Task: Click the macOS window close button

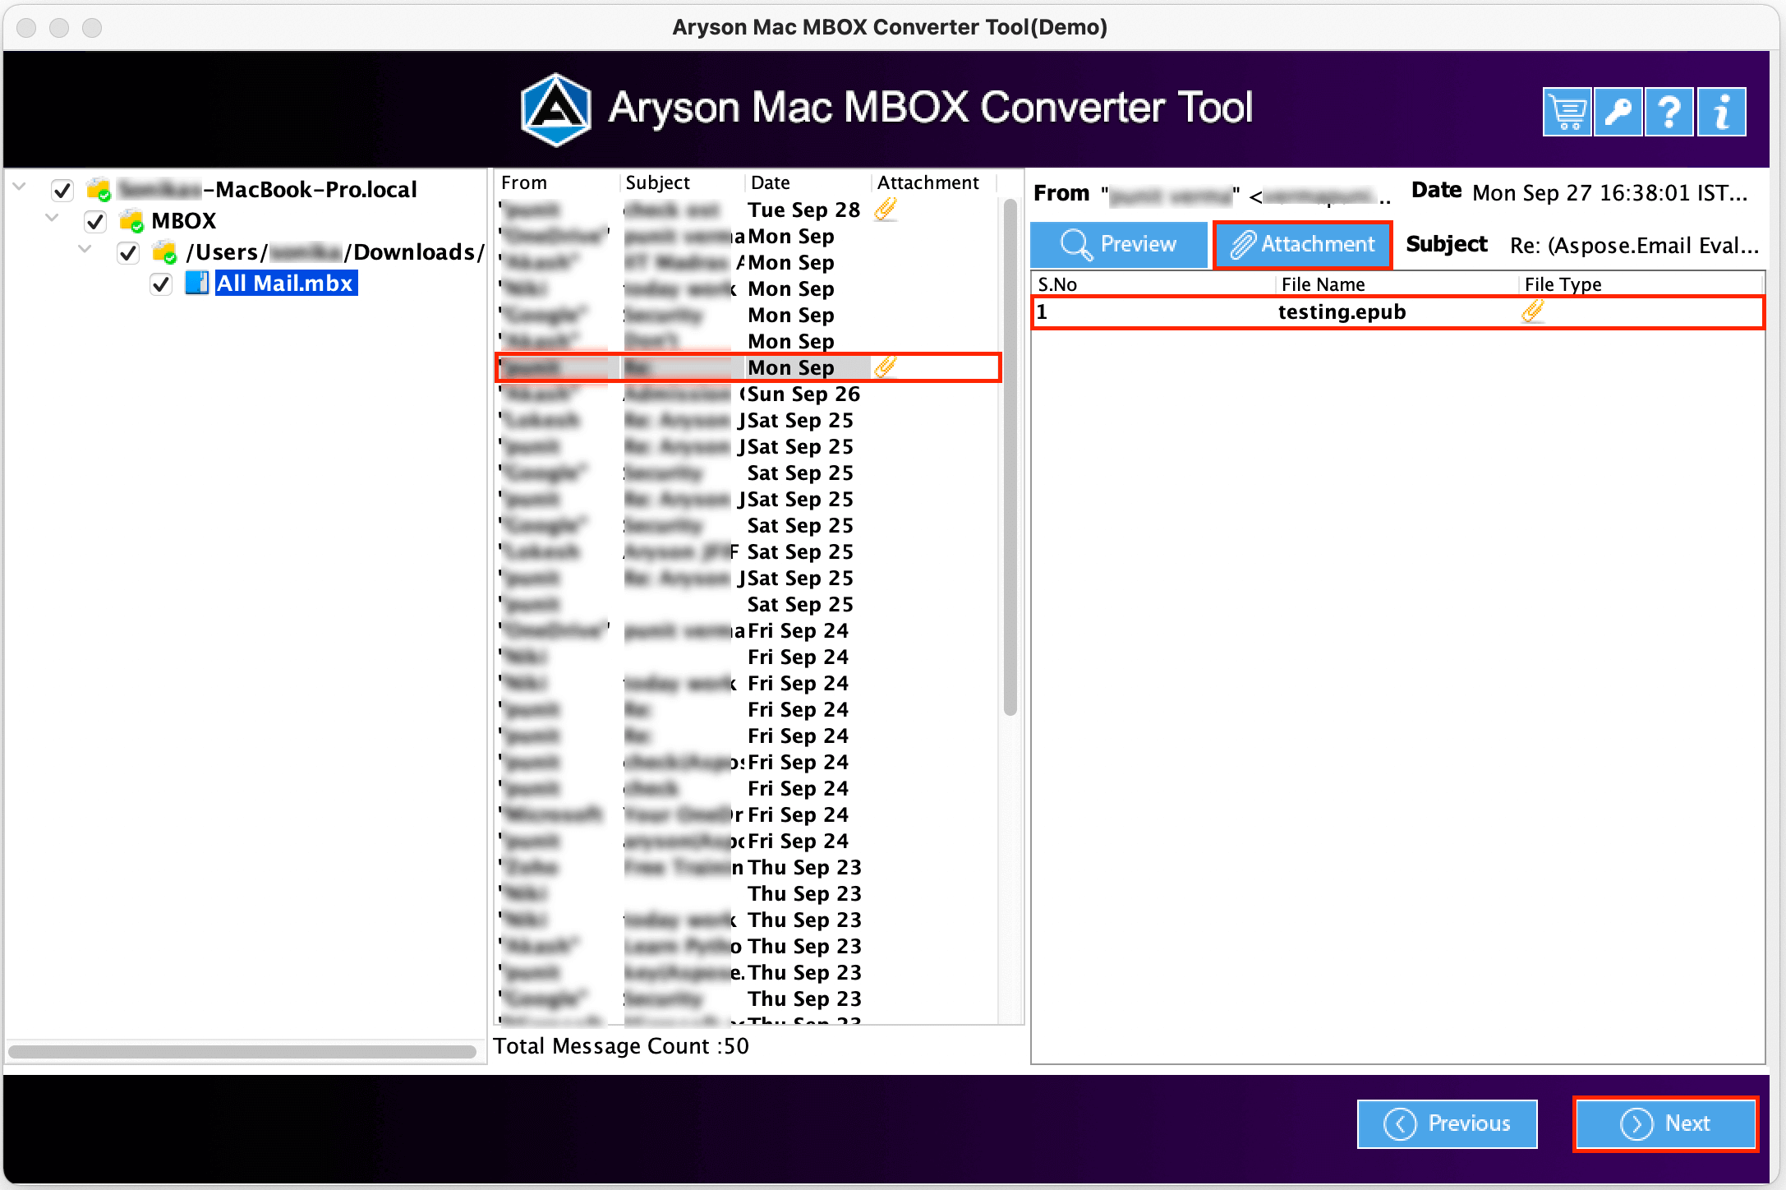Action: pyautogui.click(x=26, y=28)
